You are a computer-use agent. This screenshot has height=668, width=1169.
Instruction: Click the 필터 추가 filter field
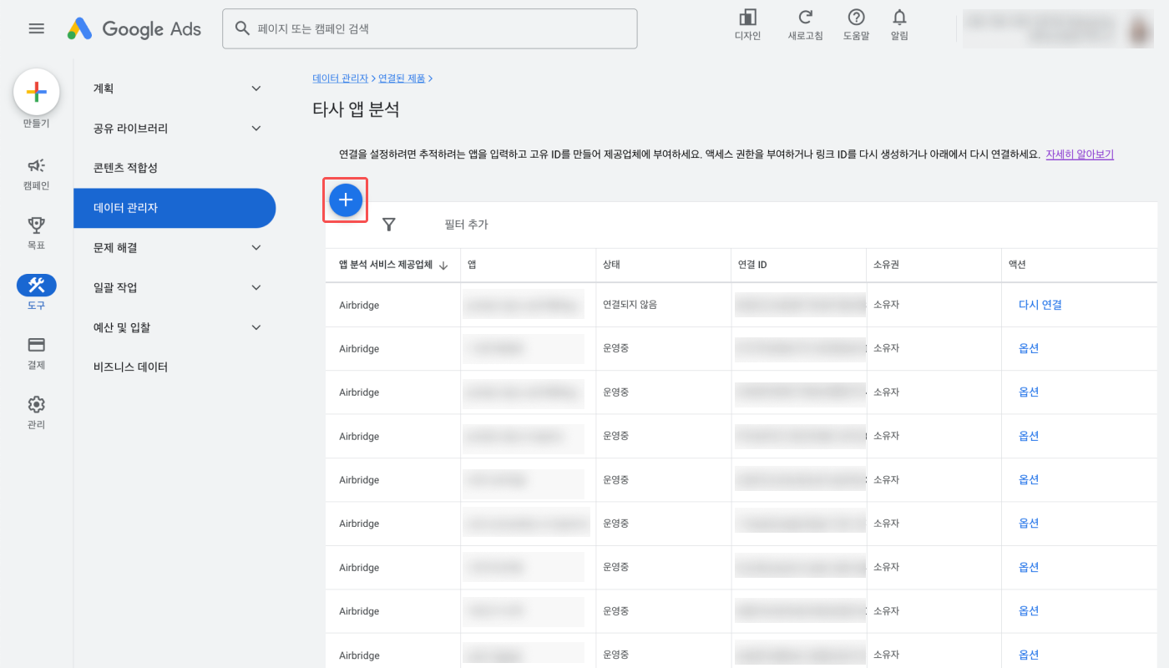466,225
